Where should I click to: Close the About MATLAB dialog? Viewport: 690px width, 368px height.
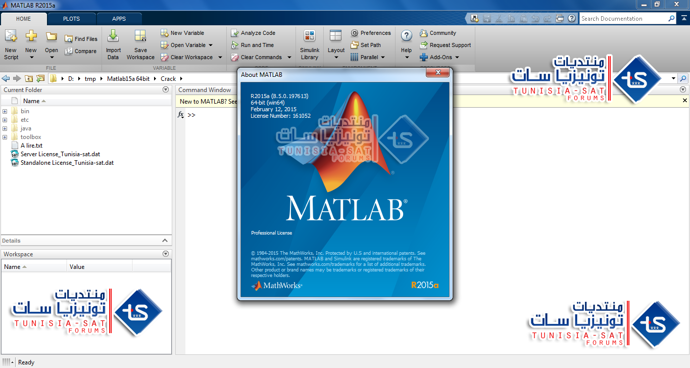[x=437, y=74]
